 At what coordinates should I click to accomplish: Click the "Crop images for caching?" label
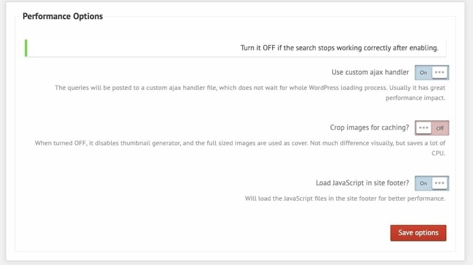tap(369, 128)
